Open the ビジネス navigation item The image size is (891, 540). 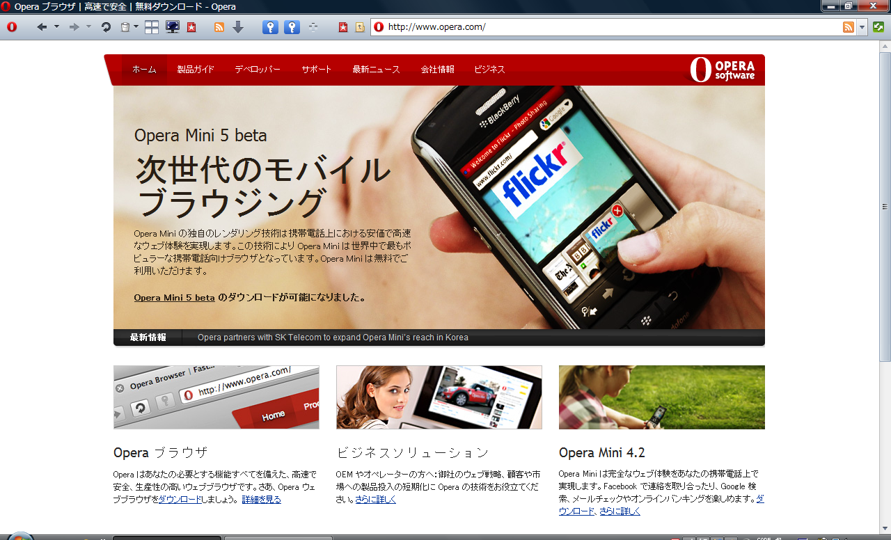point(489,70)
